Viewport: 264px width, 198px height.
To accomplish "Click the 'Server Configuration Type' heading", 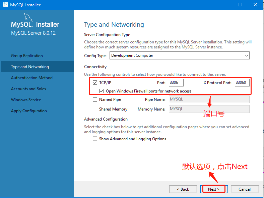I will coord(107,35).
